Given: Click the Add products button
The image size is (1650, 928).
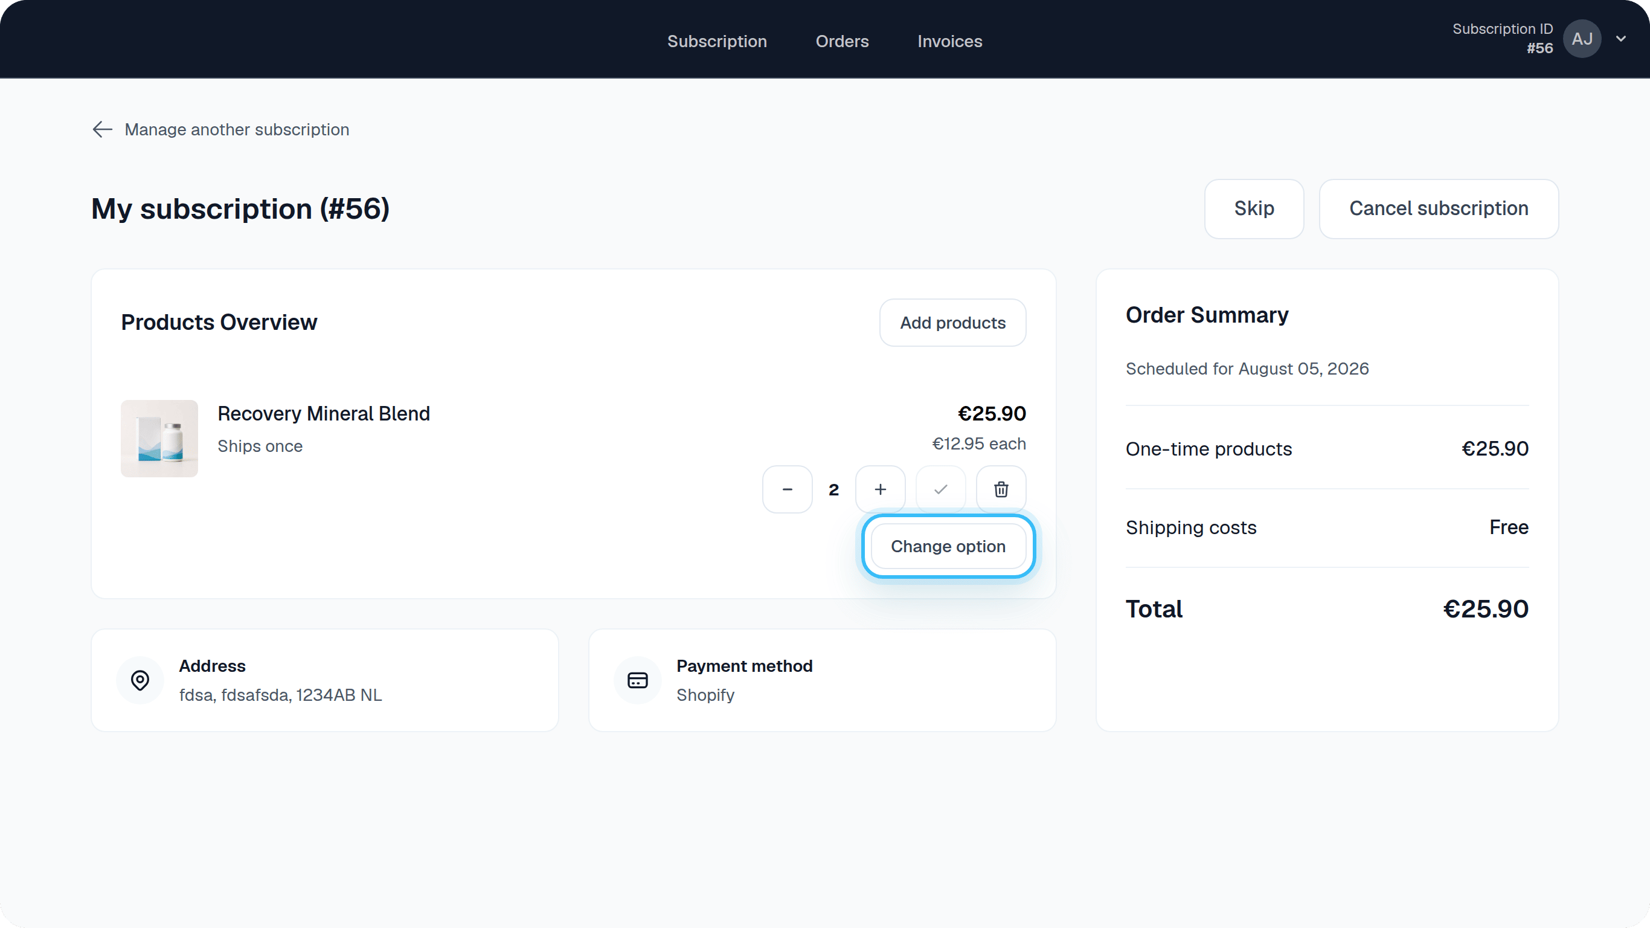Looking at the screenshot, I should click(x=952, y=323).
